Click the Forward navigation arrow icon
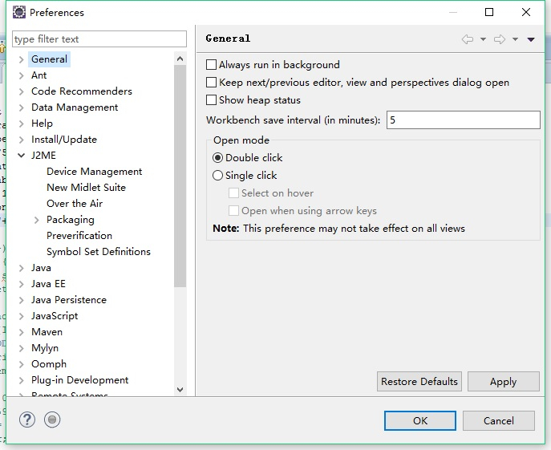This screenshot has height=450, width=551. click(x=500, y=39)
